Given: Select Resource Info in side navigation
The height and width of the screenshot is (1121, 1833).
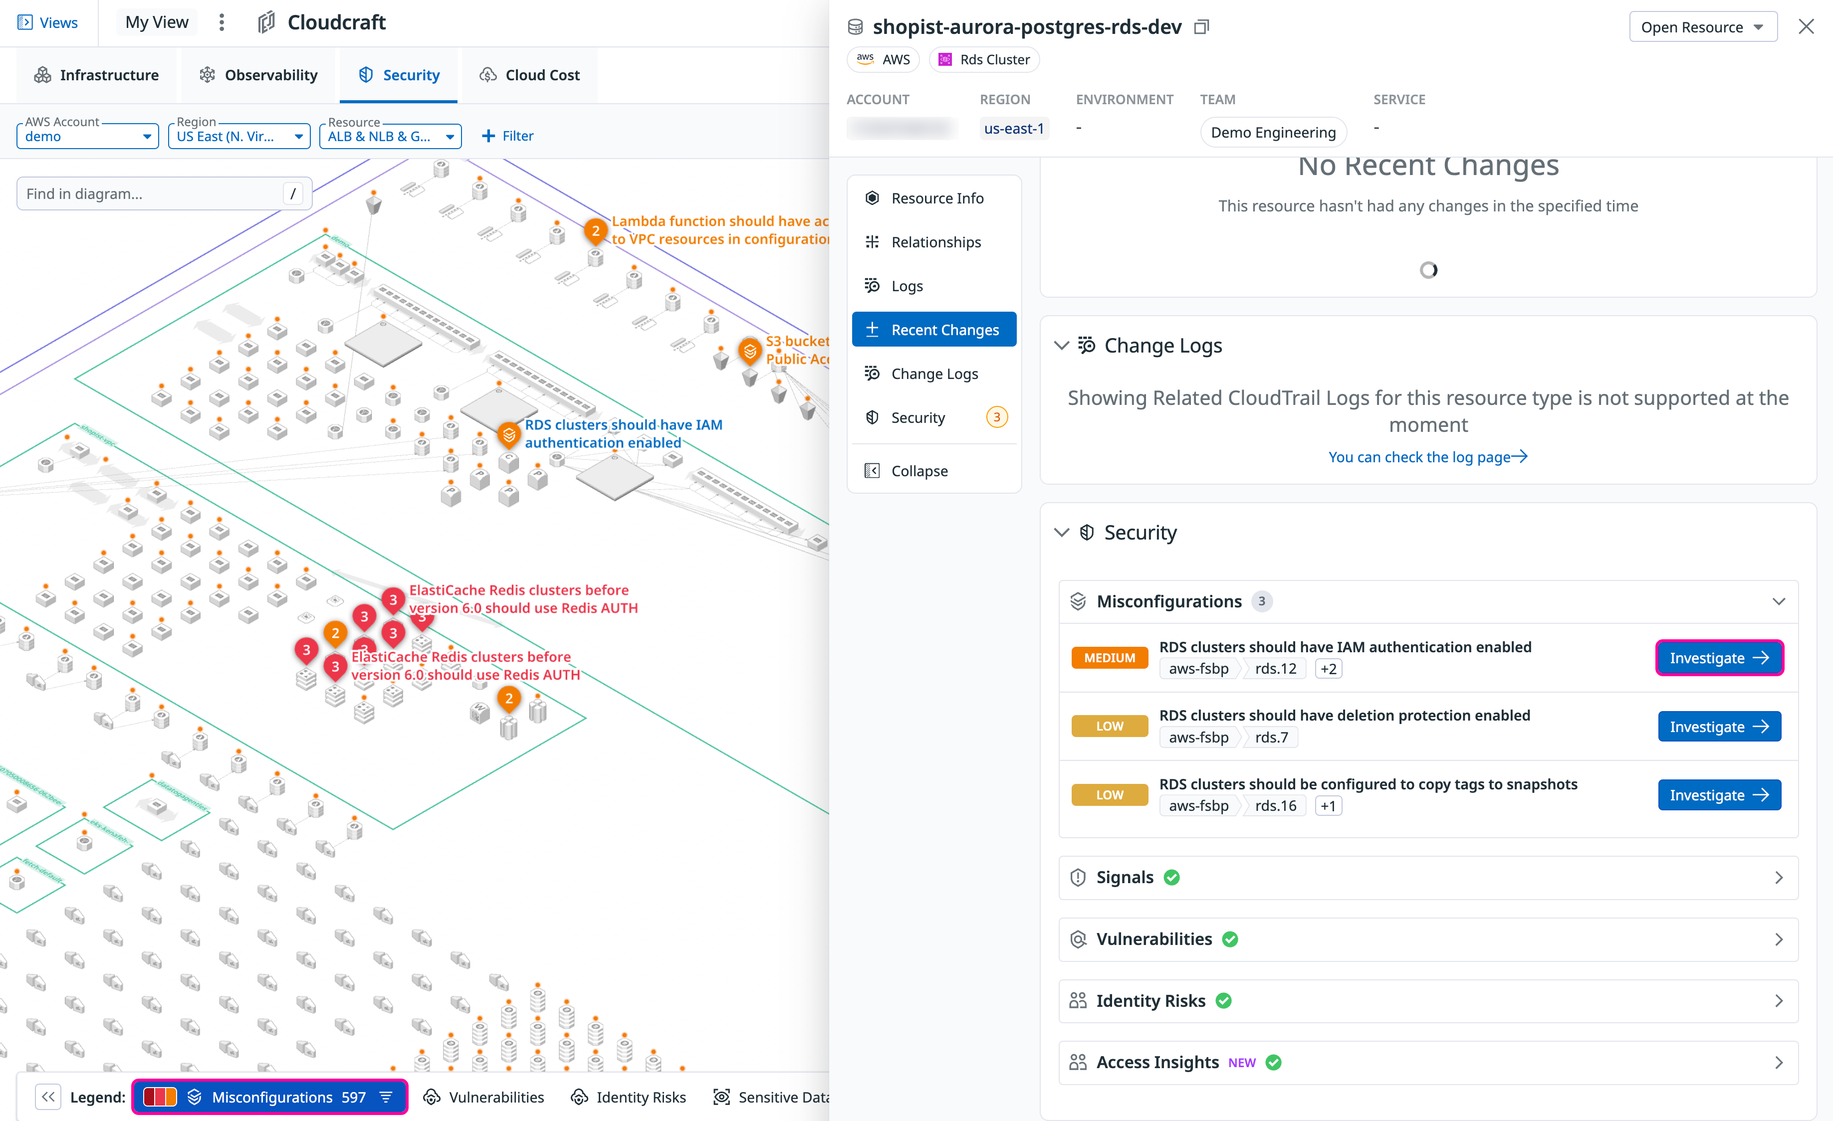Looking at the screenshot, I should click(x=933, y=198).
